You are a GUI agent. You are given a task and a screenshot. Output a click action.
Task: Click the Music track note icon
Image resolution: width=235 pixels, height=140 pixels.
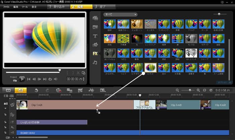tap(12, 133)
